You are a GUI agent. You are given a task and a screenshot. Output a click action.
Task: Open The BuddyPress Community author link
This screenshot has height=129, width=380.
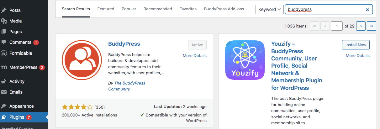click(127, 86)
